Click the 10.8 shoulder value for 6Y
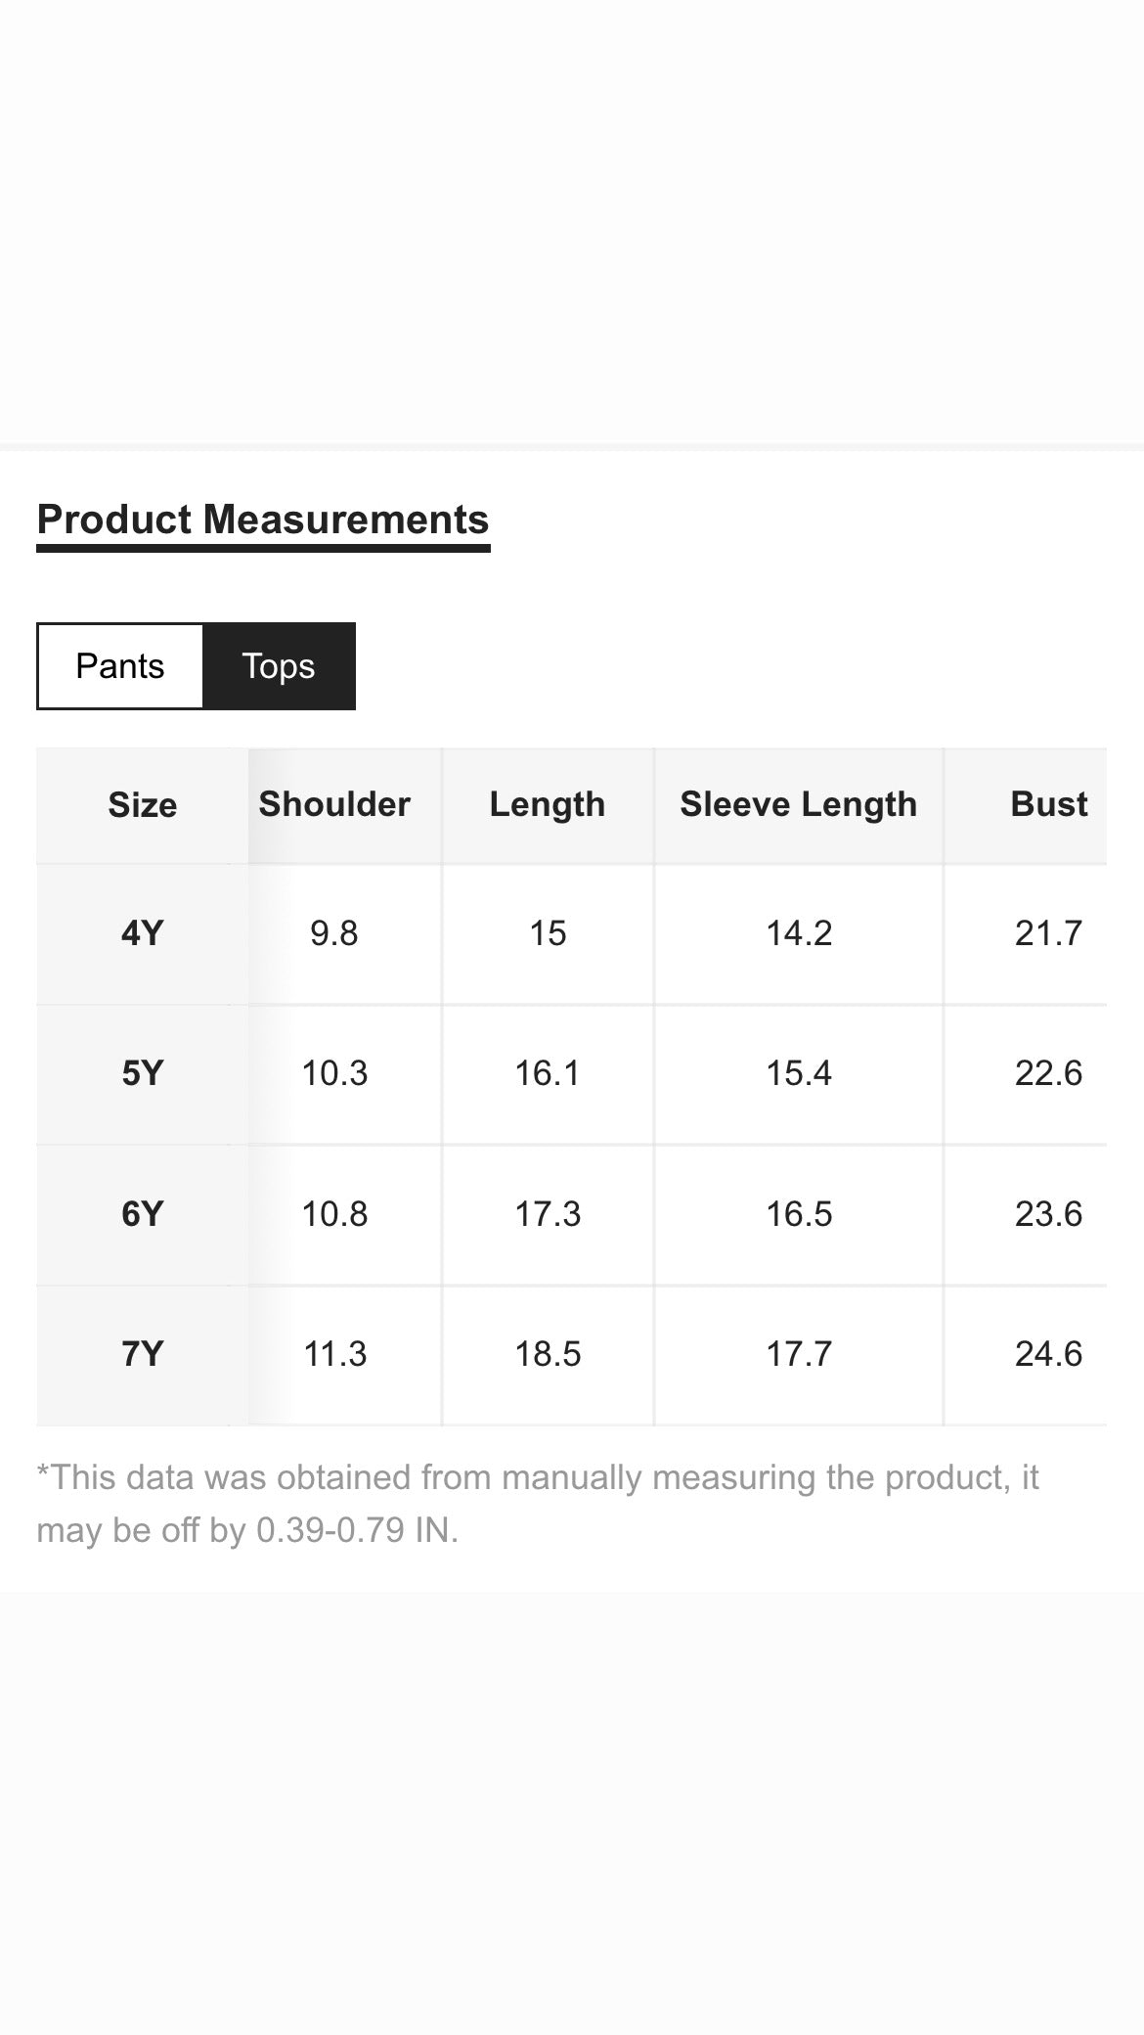 (334, 1214)
